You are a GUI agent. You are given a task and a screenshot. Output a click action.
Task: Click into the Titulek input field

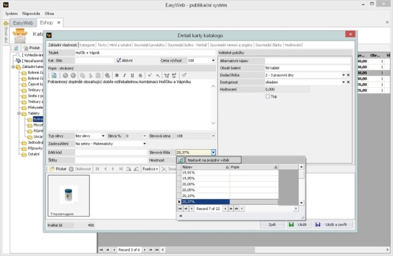145,53
